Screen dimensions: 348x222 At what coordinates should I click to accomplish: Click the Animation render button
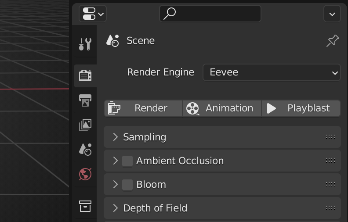222,108
